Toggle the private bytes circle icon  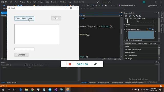pyautogui.click(x=153, y=29)
